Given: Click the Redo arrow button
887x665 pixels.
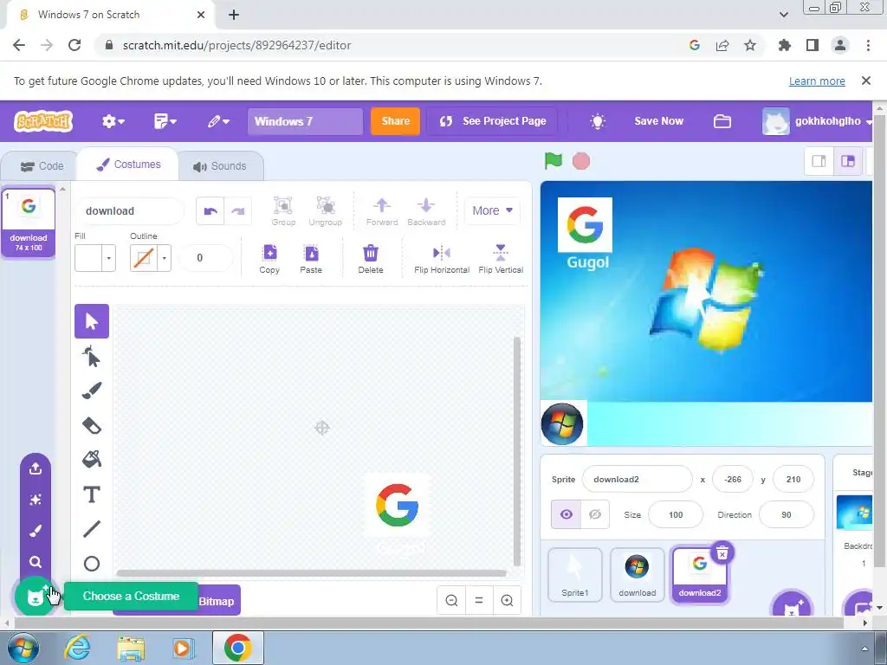Looking at the screenshot, I should tap(237, 211).
